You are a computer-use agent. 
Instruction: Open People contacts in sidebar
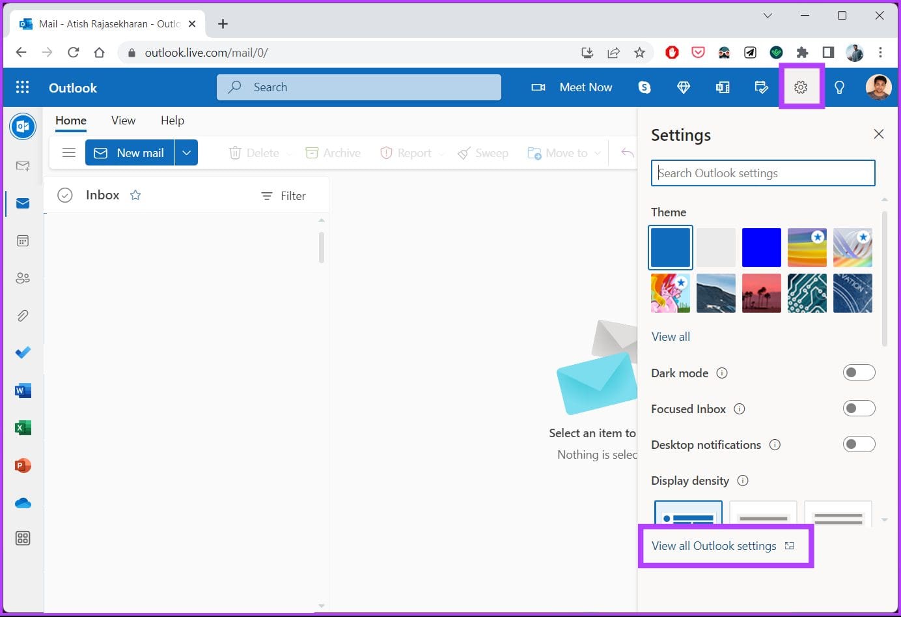pyautogui.click(x=23, y=278)
